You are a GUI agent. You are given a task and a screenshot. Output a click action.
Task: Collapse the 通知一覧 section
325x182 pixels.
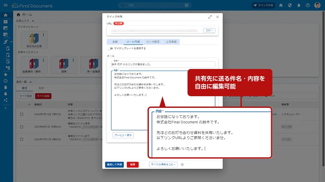(31, 82)
